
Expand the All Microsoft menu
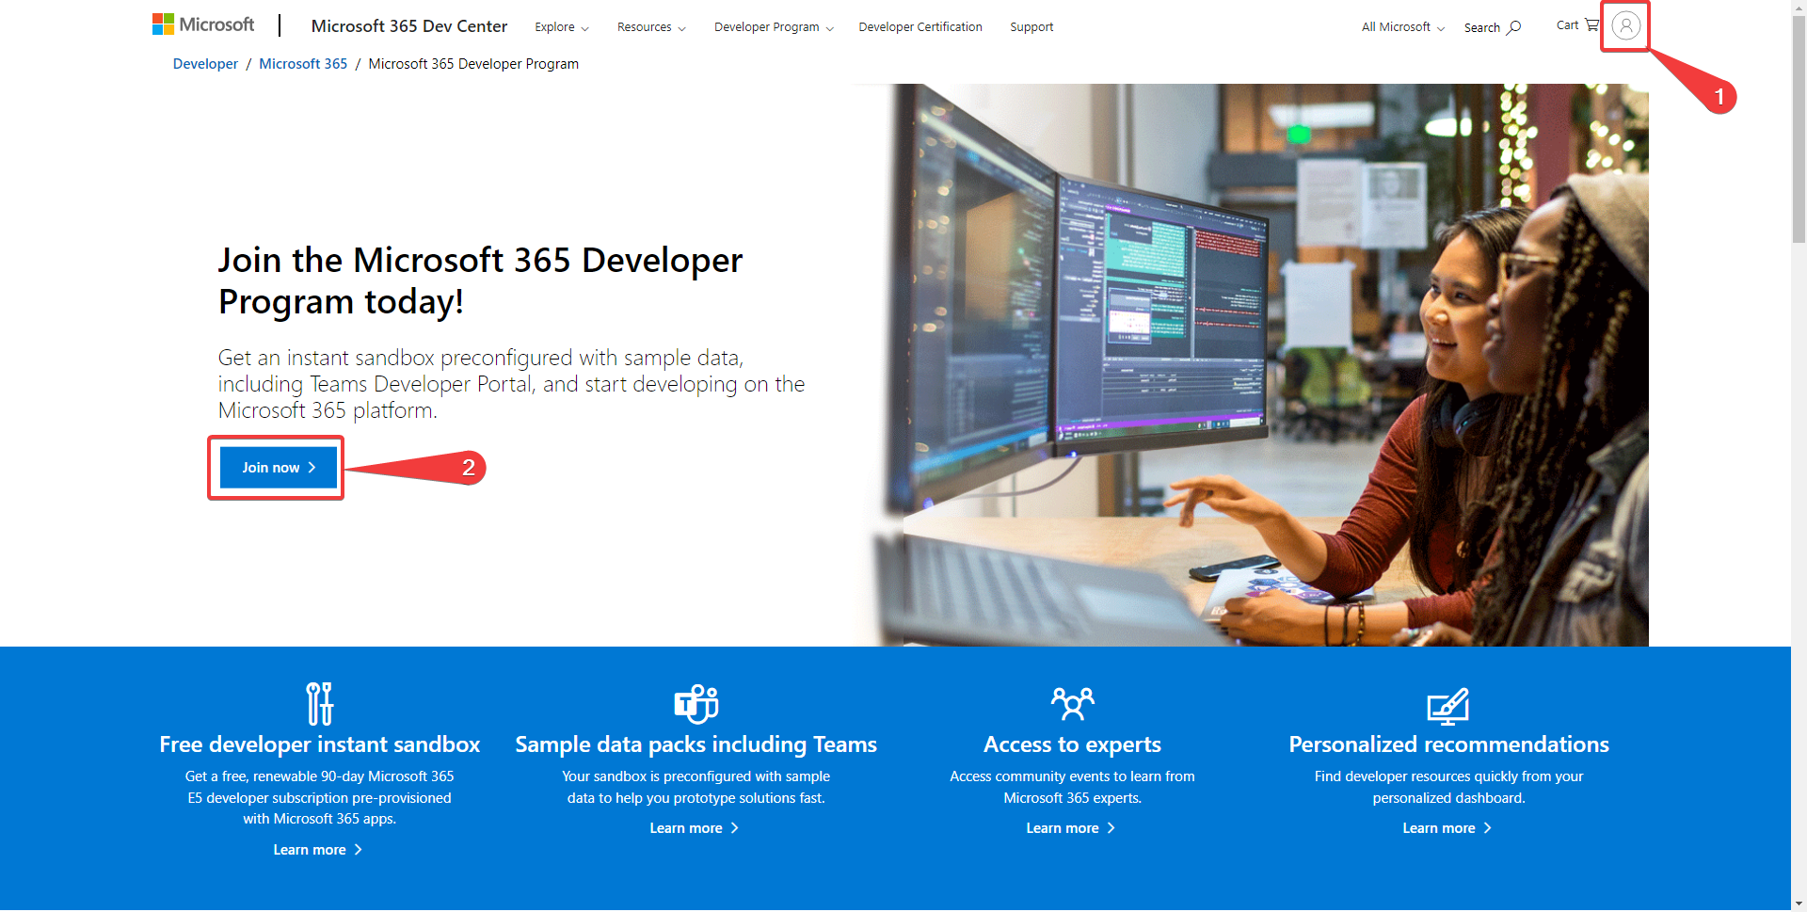[x=1402, y=27]
